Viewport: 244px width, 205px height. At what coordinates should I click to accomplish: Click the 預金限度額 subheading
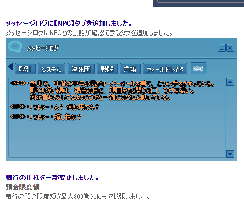point(23,187)
